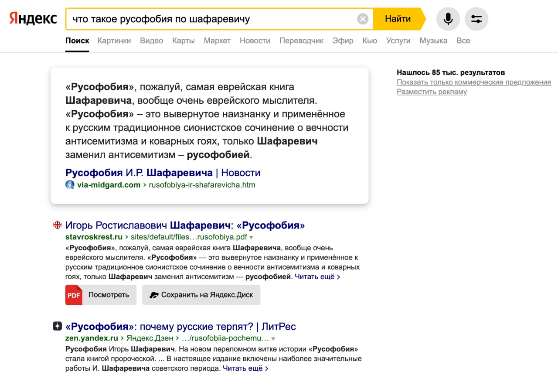This screenshot has width=558, height=382.
Task: Expand the dropdown arrow after rusofobiia-pochemu
Action: [x=273, y=338]
